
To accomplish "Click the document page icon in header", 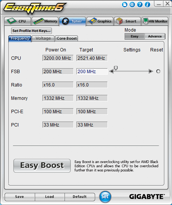I will coord(125,5).
